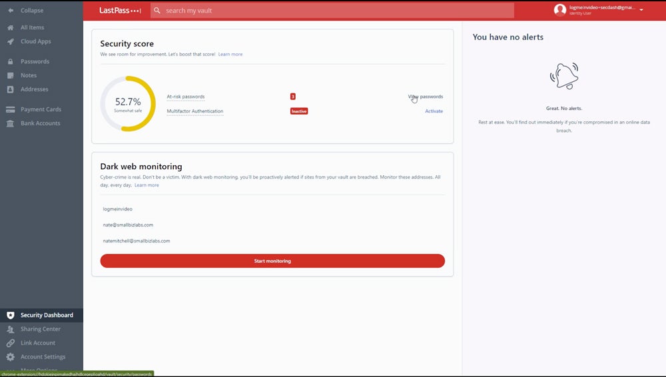Screen dimensions: 666x377
Task: Select the Passwords lock icon
Action: tap(10, 61)
